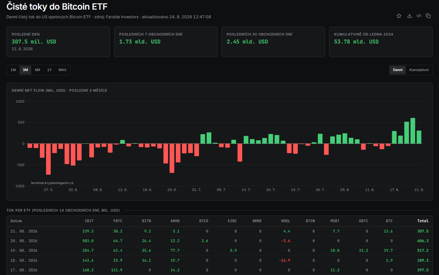Switch the chart to 6M range
Screen dimensions: 439x275
tap(38, 70)
